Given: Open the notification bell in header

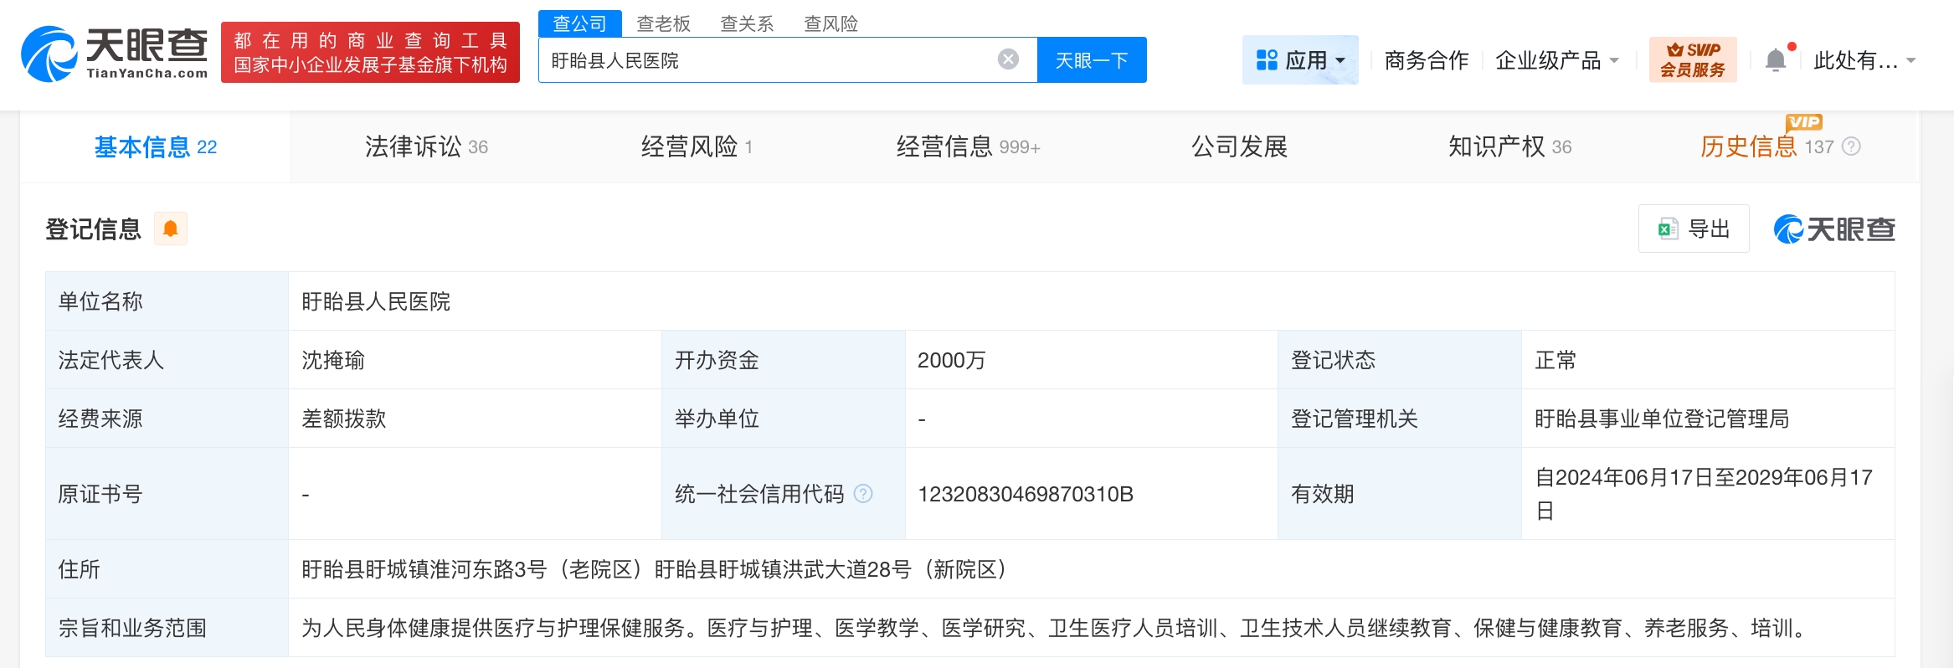Looking at the screenshot, I should pyautogui.click(x=1775, y=60).
